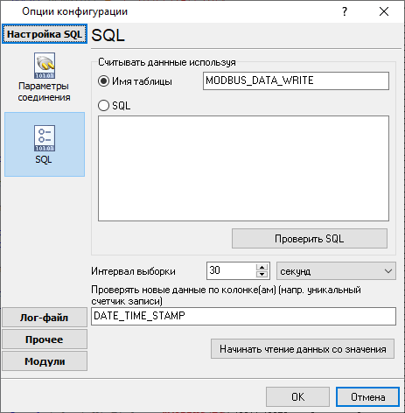This screenshot has height=413, width=405.
Task: Click inside the large SQL query text area
Action: 243,169
